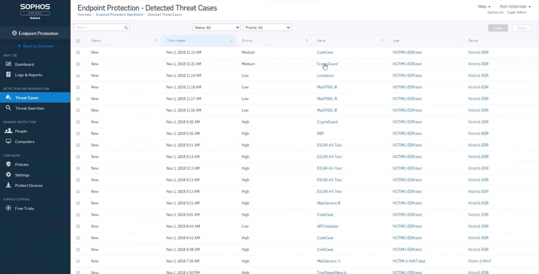
Task: Open the Computers page
Action: coord(24,141)
